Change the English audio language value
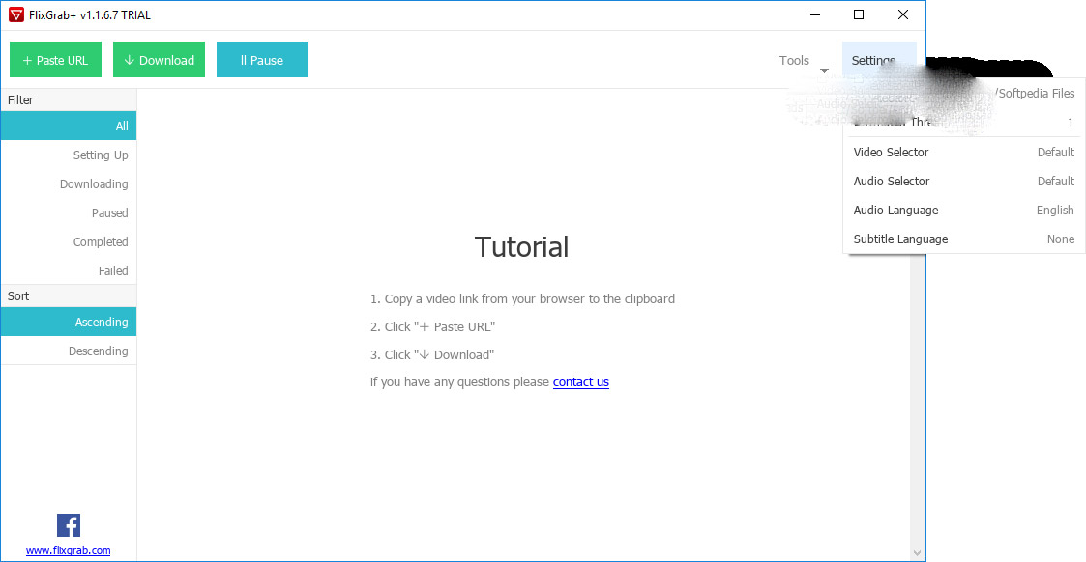 1055,211
